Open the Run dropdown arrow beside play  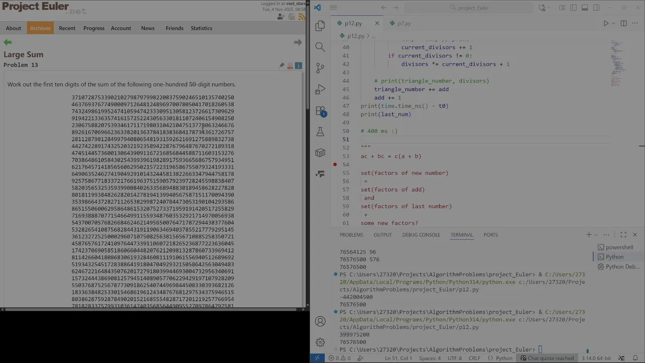tap(613, 24)
